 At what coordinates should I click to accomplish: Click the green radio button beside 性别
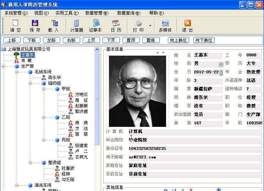[x=221, y=64]
